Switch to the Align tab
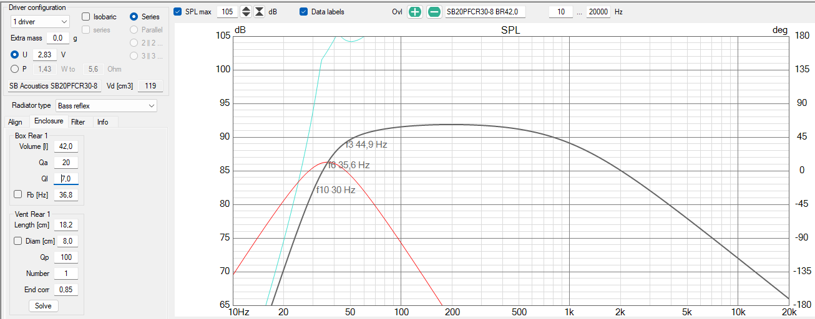 15,122
